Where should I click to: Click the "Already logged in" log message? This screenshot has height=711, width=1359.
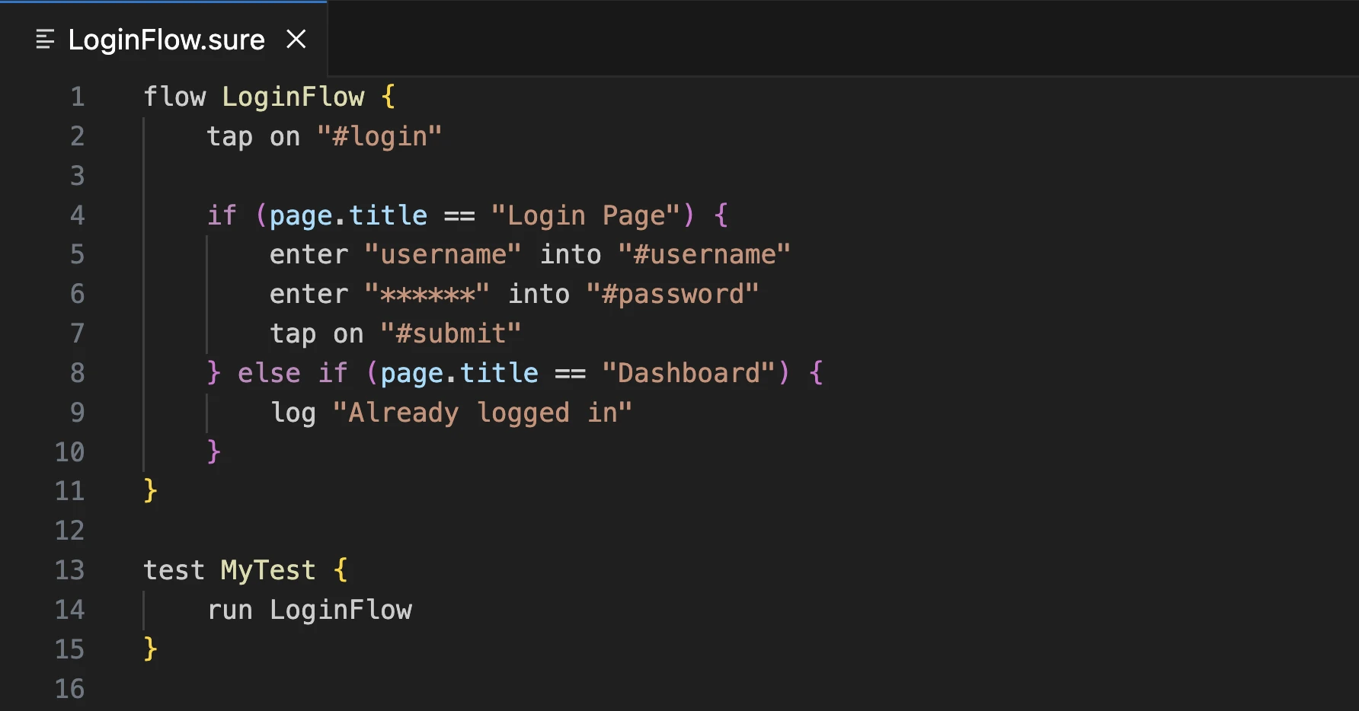click(x=482, y=413)
